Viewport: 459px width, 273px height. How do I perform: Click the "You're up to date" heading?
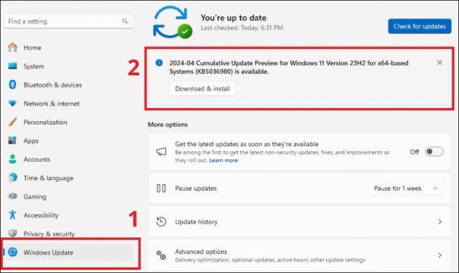pos(233,18)
